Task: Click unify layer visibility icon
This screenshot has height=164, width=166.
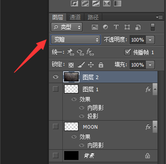Action: point(80,52)
